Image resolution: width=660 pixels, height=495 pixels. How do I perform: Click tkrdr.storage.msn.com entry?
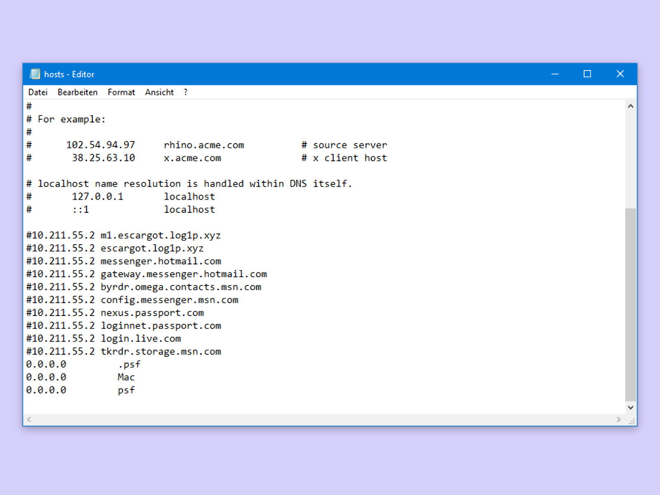(x=160, y=351)
